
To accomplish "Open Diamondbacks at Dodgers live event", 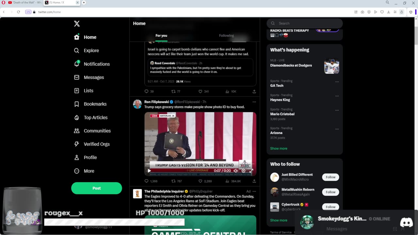I will click(304, 65).
